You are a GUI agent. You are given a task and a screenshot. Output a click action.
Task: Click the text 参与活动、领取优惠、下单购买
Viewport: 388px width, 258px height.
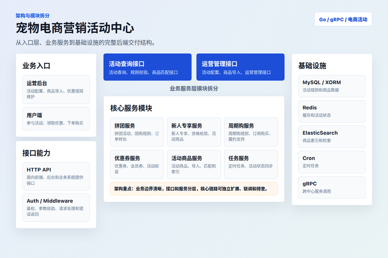pyautogui.click(x=55, y=123)
